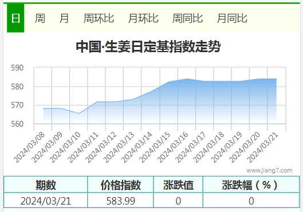
Task: Click the 2024/03/21 table date cell
Action: (x=46, y=201)
